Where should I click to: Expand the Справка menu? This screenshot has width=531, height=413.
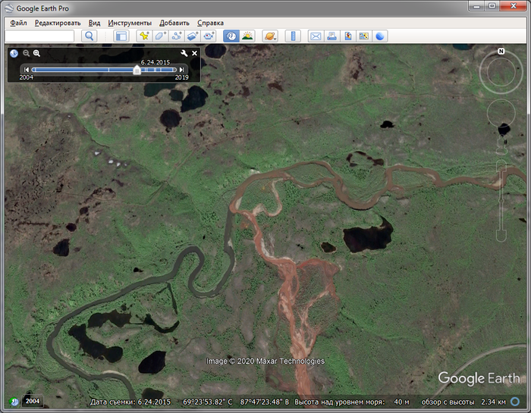coord(210,23)
